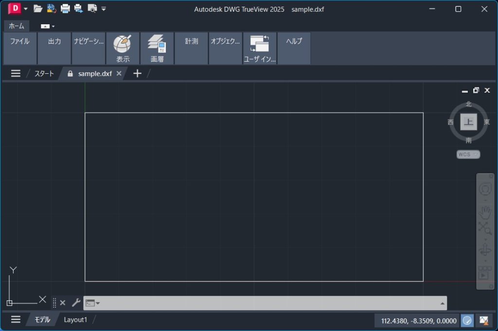Click the command line wrench customize icon
498x331 pixels.
(x=76, y=303)
